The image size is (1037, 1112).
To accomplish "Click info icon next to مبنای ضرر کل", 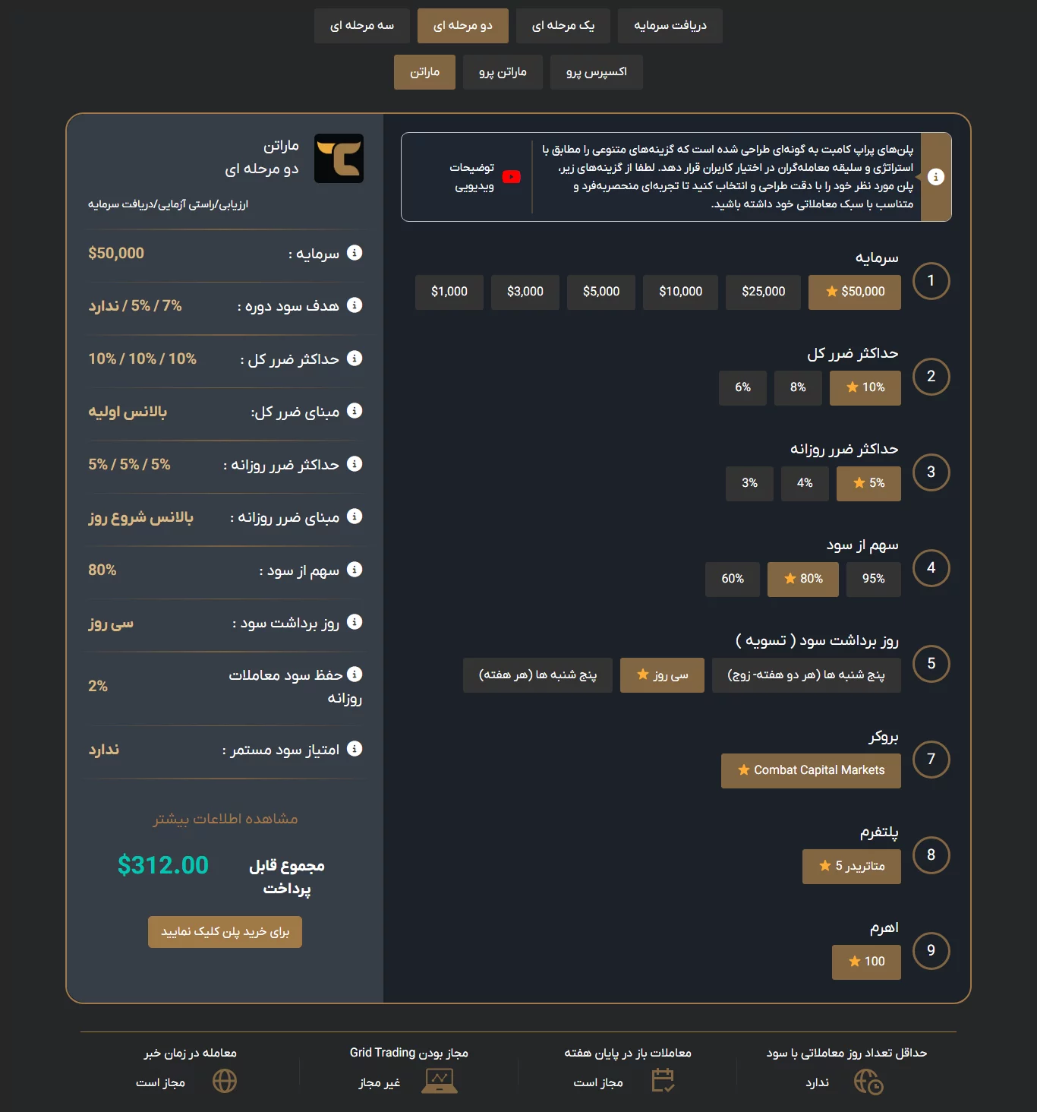I will (x=355, y=411).
